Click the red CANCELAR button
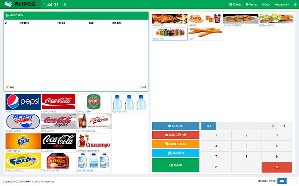The image size is (299, 186). pyautogui.click(x=176, y=135)
